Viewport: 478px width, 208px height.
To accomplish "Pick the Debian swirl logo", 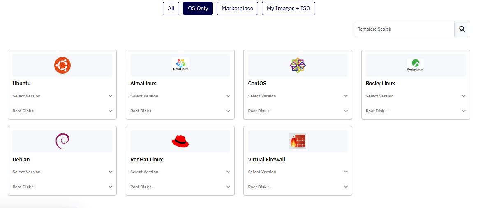I will 62,141.
